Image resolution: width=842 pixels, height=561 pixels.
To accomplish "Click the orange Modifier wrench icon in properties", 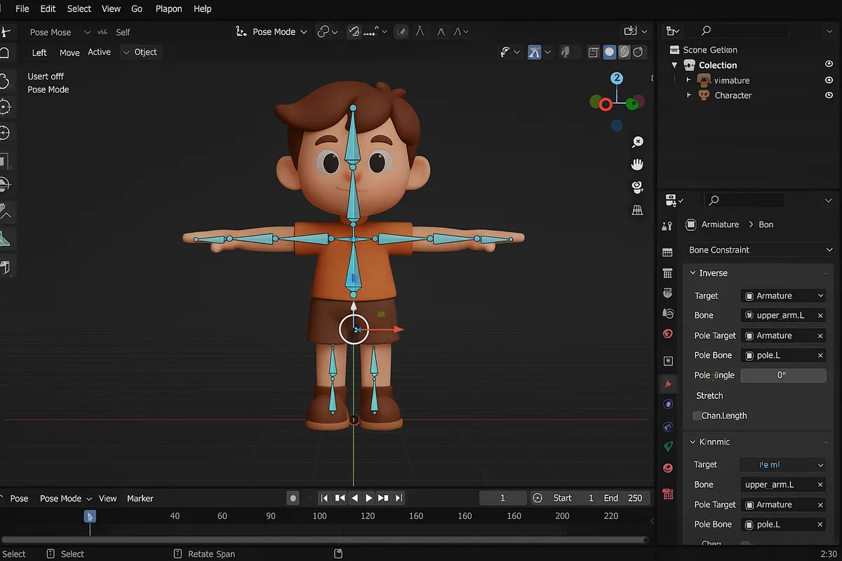I will tap(668, 382).
